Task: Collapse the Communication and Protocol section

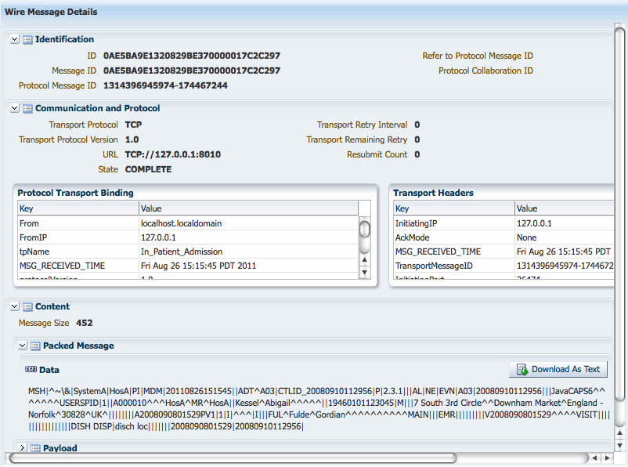Action: coord(15,108)
